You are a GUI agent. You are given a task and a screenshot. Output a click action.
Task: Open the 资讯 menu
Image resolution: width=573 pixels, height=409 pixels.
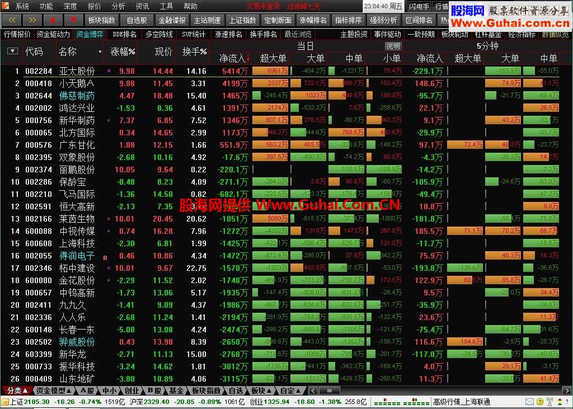click(x=143, y=6)
